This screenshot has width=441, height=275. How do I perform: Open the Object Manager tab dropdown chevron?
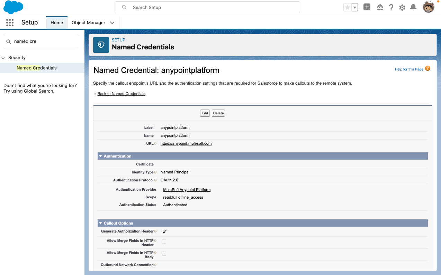tap(112, 23)
